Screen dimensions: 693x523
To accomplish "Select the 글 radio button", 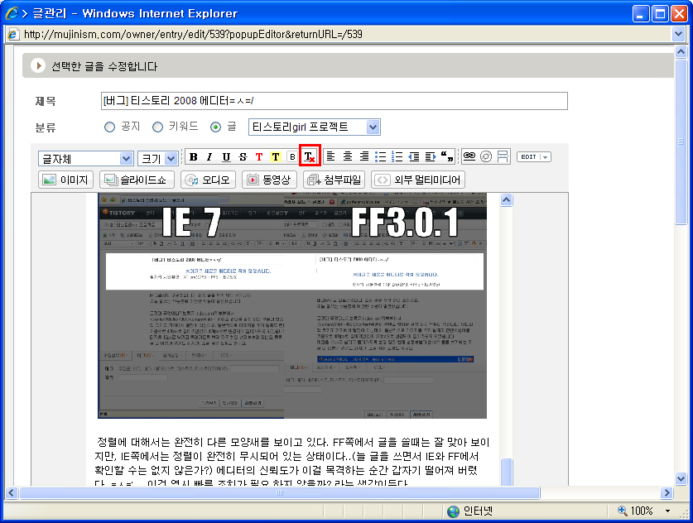I will coord(215,127).
